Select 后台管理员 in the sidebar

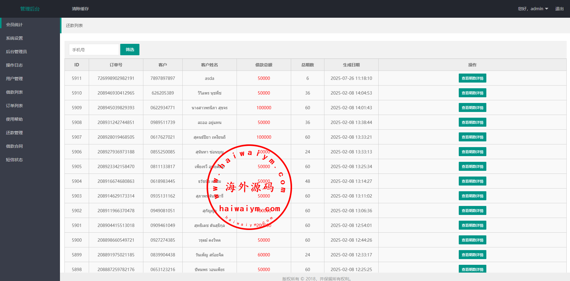(16, 52)
